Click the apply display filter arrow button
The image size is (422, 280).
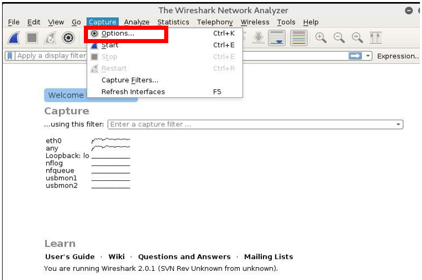click(355, 56)
